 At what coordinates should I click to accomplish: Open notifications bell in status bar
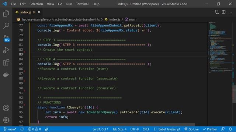(230, 129)
